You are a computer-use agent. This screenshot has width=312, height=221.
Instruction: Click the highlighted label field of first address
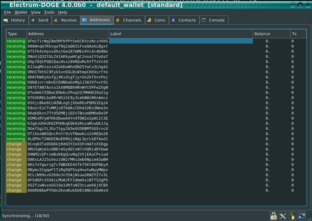181,41
